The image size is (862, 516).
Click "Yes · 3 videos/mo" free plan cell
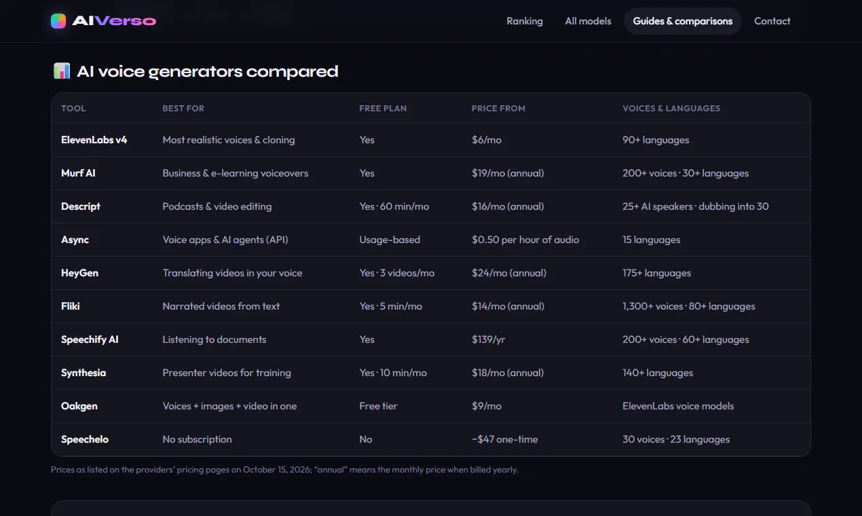pos(397,273)
